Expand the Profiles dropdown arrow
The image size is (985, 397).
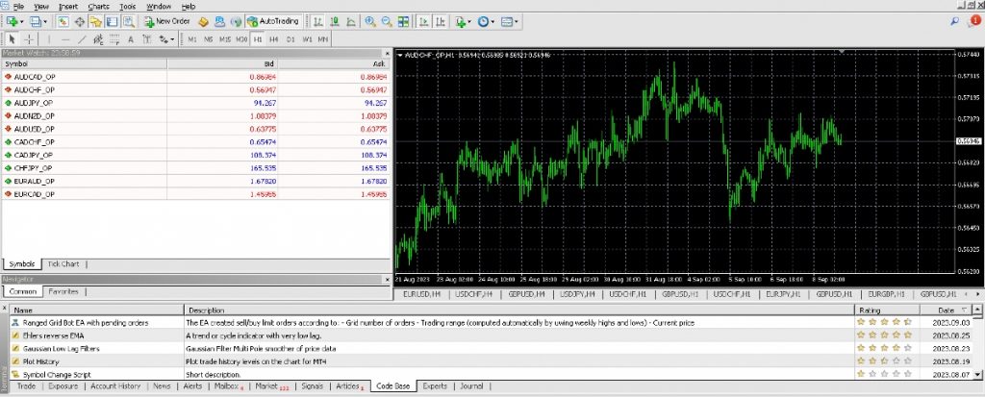click(x=45, y=21)
